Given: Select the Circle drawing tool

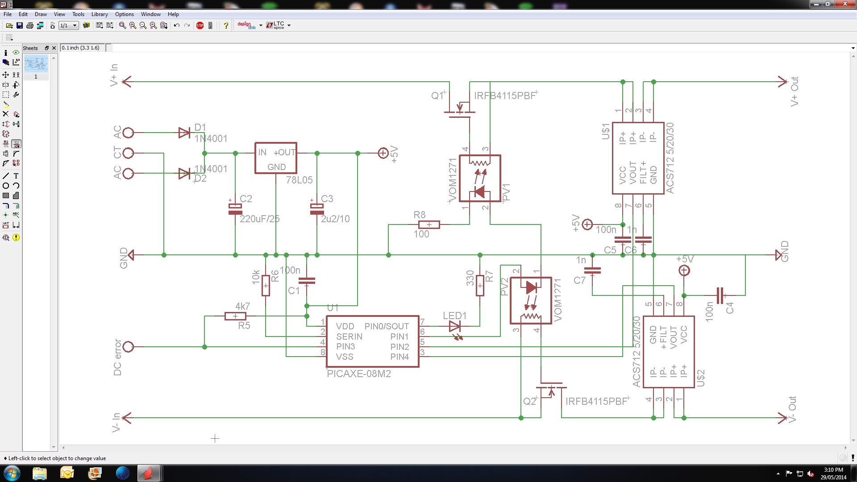Looking at the screenshot, I should click(6, 186).
